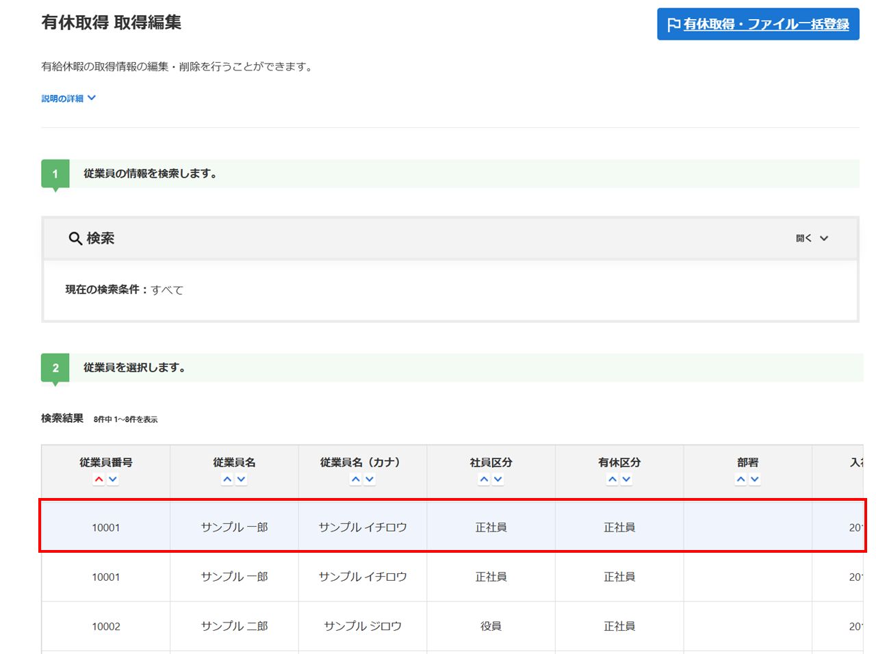
Task: Sort 部署 column descending
Action: click(x=755, y=480)
